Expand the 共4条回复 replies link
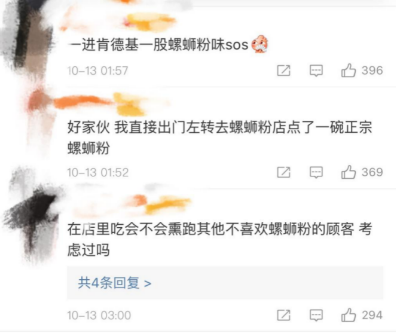Image resolution: width=397 pixels, height=336 pixels. (x=115, y=283)
